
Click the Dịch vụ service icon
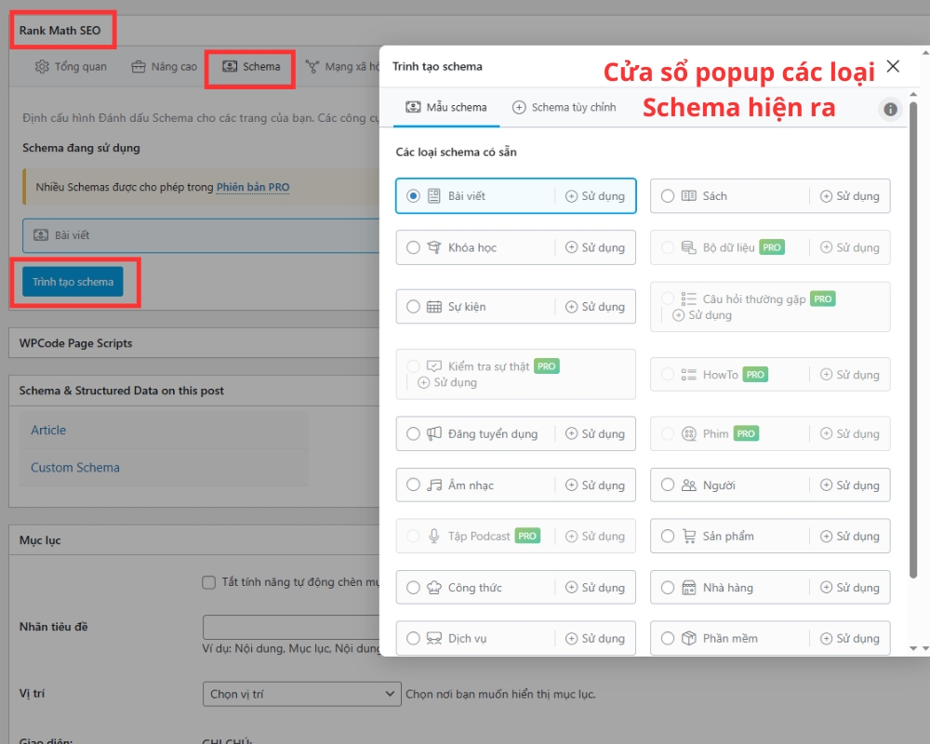point(434,638)
